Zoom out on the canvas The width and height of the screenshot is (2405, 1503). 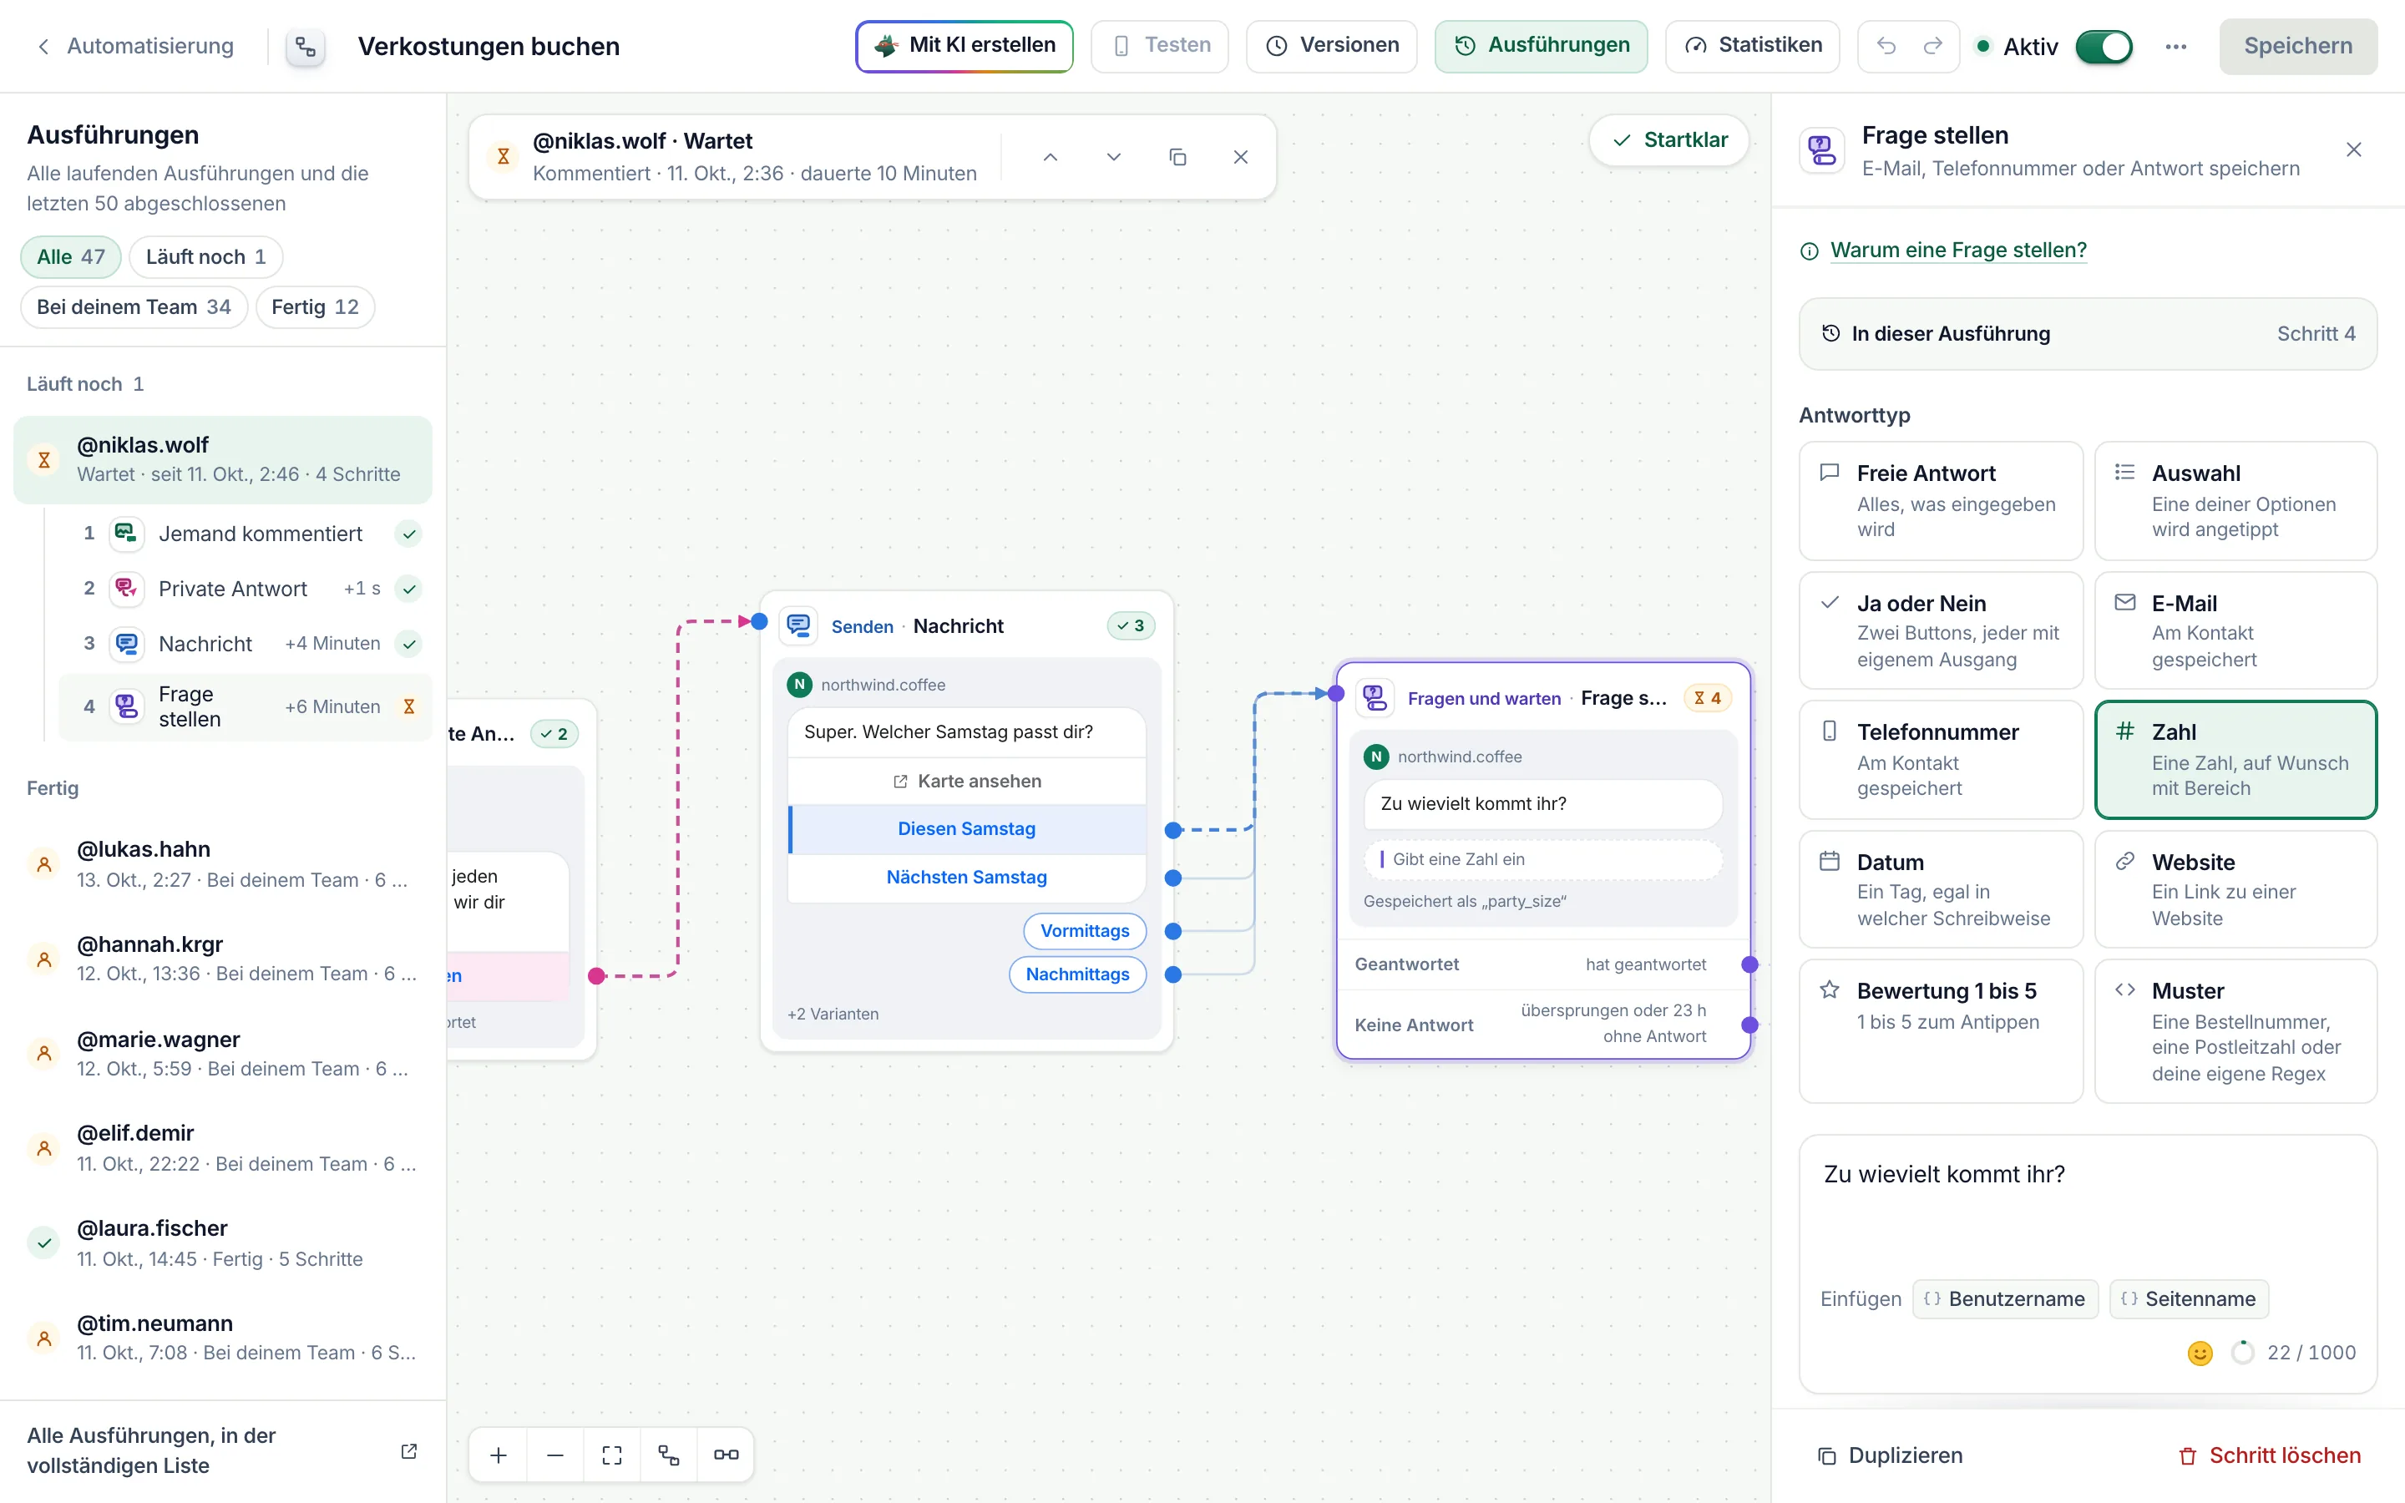(554, 1455)
